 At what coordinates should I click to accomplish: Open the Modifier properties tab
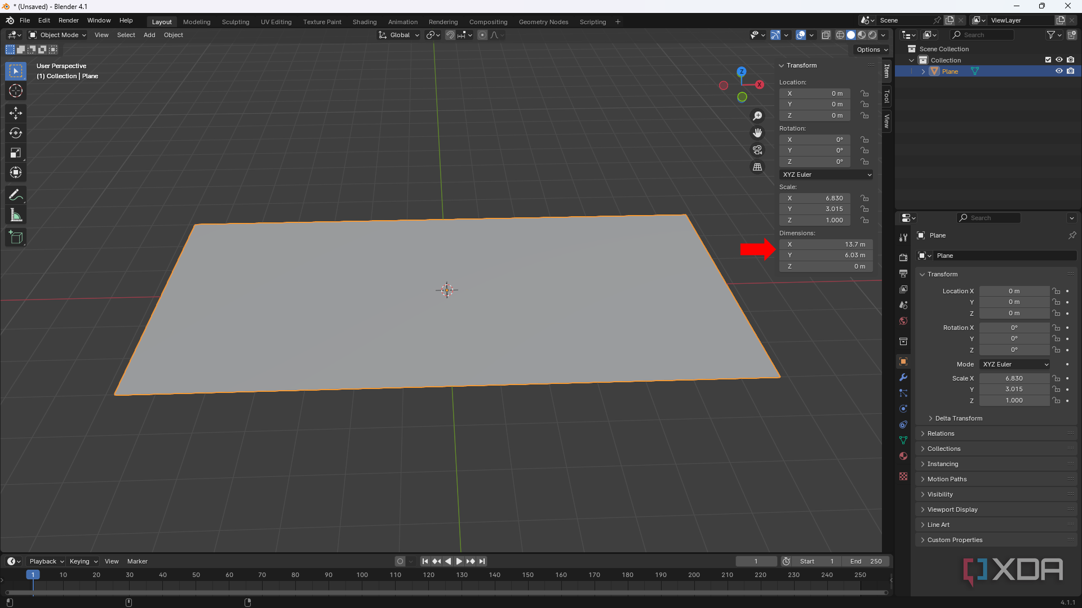[x=903, y=377]
